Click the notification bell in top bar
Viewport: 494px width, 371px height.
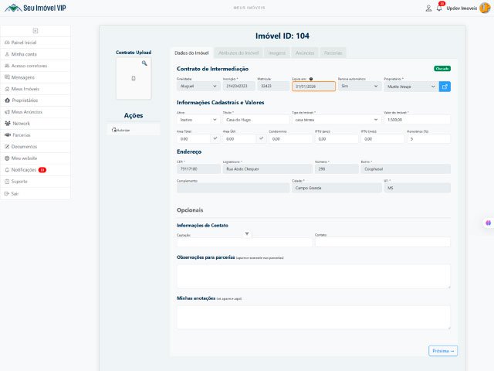click(x=439, y=8)
